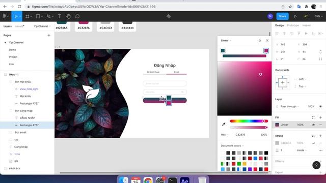Switch to the Layers tab
Screen dimensions: 326x183
pos(8,26)
